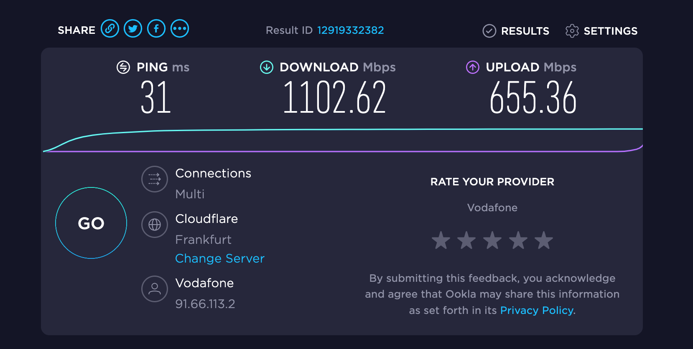Viewport: 693px width, 349px height.
Task: Open the Privacy Policy link
Action: 537,310
